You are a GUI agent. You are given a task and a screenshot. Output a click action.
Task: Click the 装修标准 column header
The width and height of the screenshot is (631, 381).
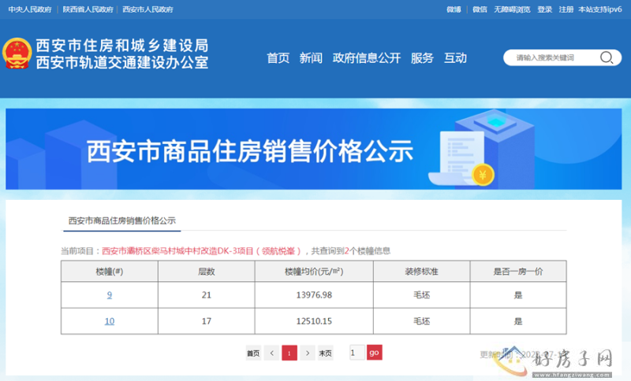pos(422,272)
